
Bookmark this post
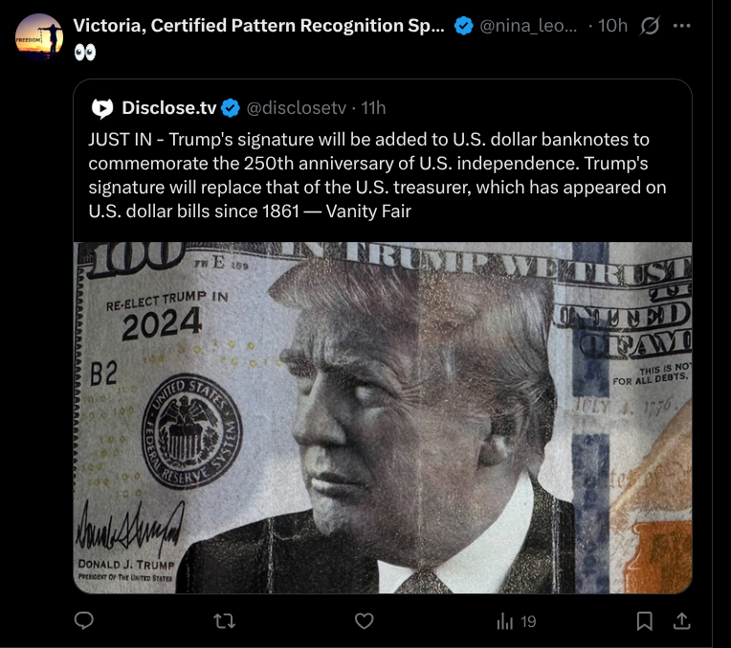tap(644, 621)
